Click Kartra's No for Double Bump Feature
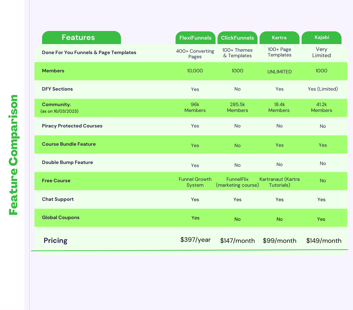Screen dimensions: 353x310 [280, 164]
